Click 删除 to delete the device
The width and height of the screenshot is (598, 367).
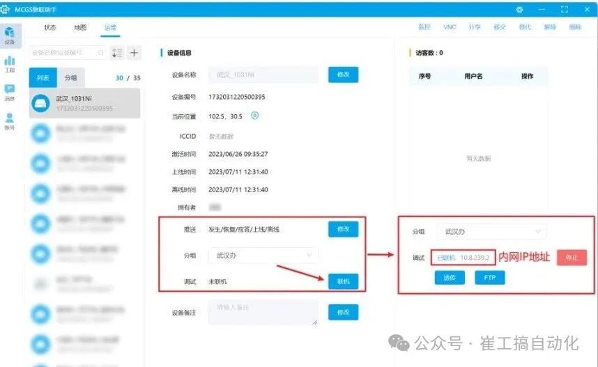(x=575, y=27)
